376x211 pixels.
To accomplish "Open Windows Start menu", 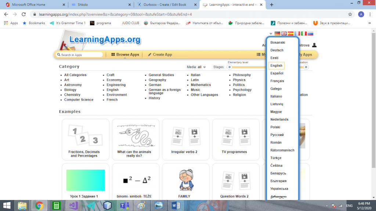I will point(7,206).
